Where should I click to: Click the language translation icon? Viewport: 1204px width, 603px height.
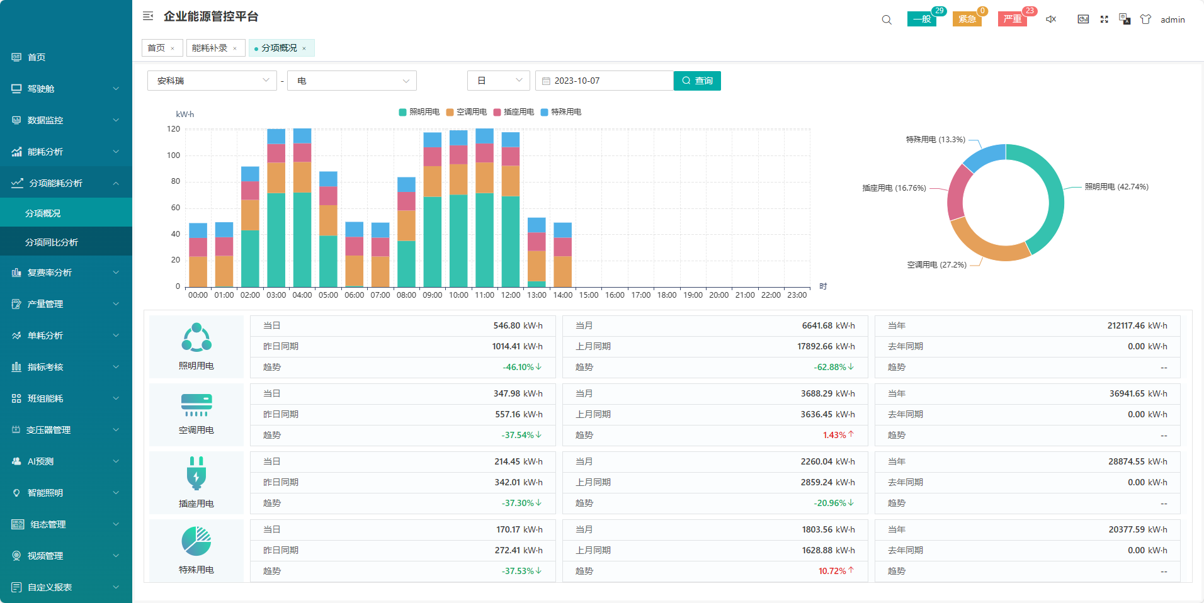1125,20
